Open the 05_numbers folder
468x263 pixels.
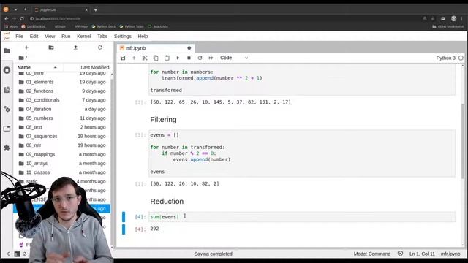click(x=62, y=118)
